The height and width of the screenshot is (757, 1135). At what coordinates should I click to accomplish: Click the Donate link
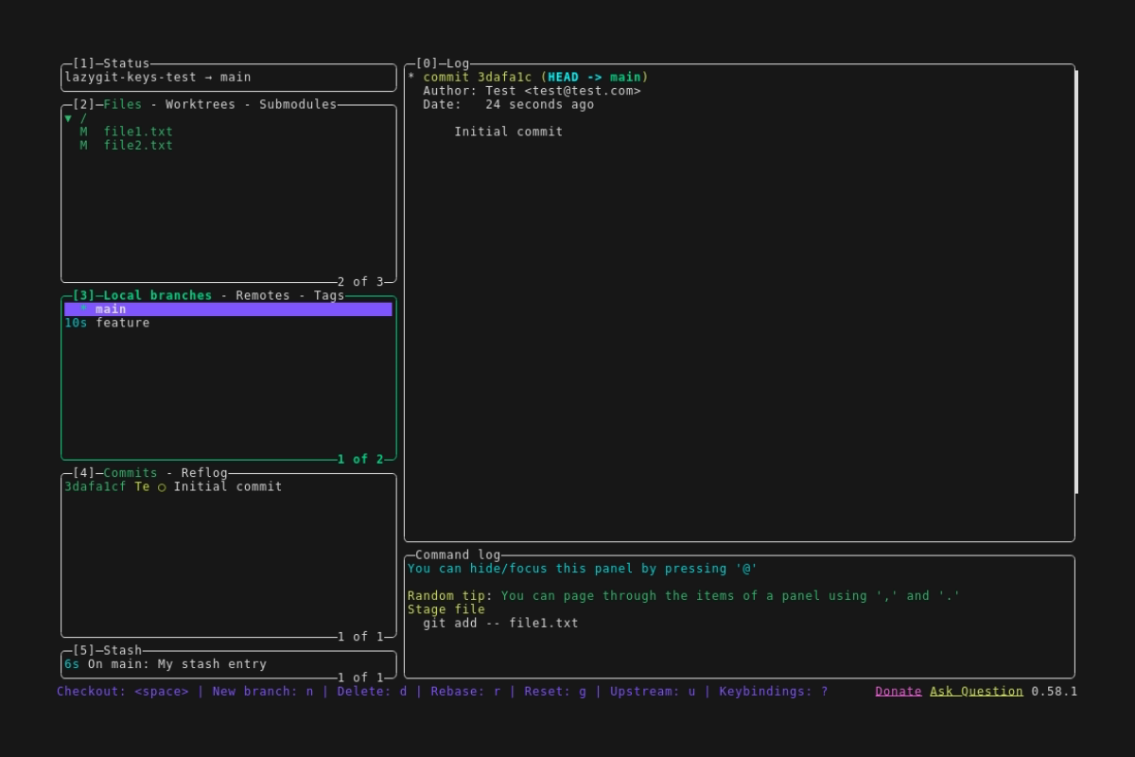tap(898, 692)
